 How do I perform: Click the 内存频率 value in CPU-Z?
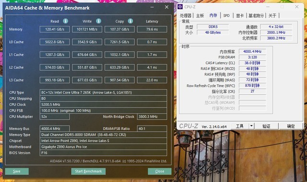(252, 52)
